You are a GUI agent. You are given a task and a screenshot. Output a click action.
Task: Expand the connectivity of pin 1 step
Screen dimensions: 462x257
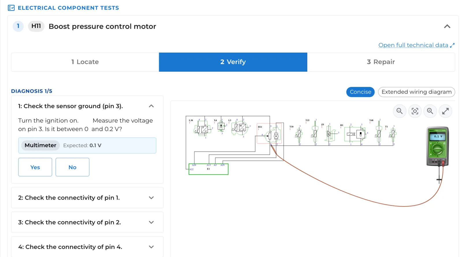point(151,198)
